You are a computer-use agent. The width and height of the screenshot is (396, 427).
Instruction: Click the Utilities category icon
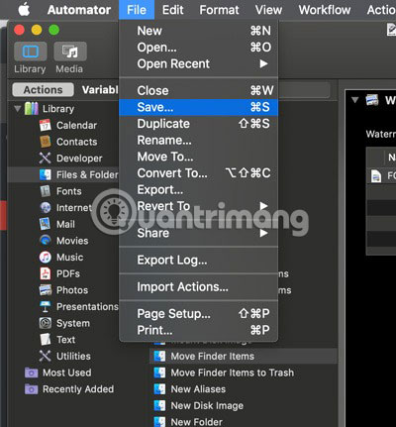46,356
